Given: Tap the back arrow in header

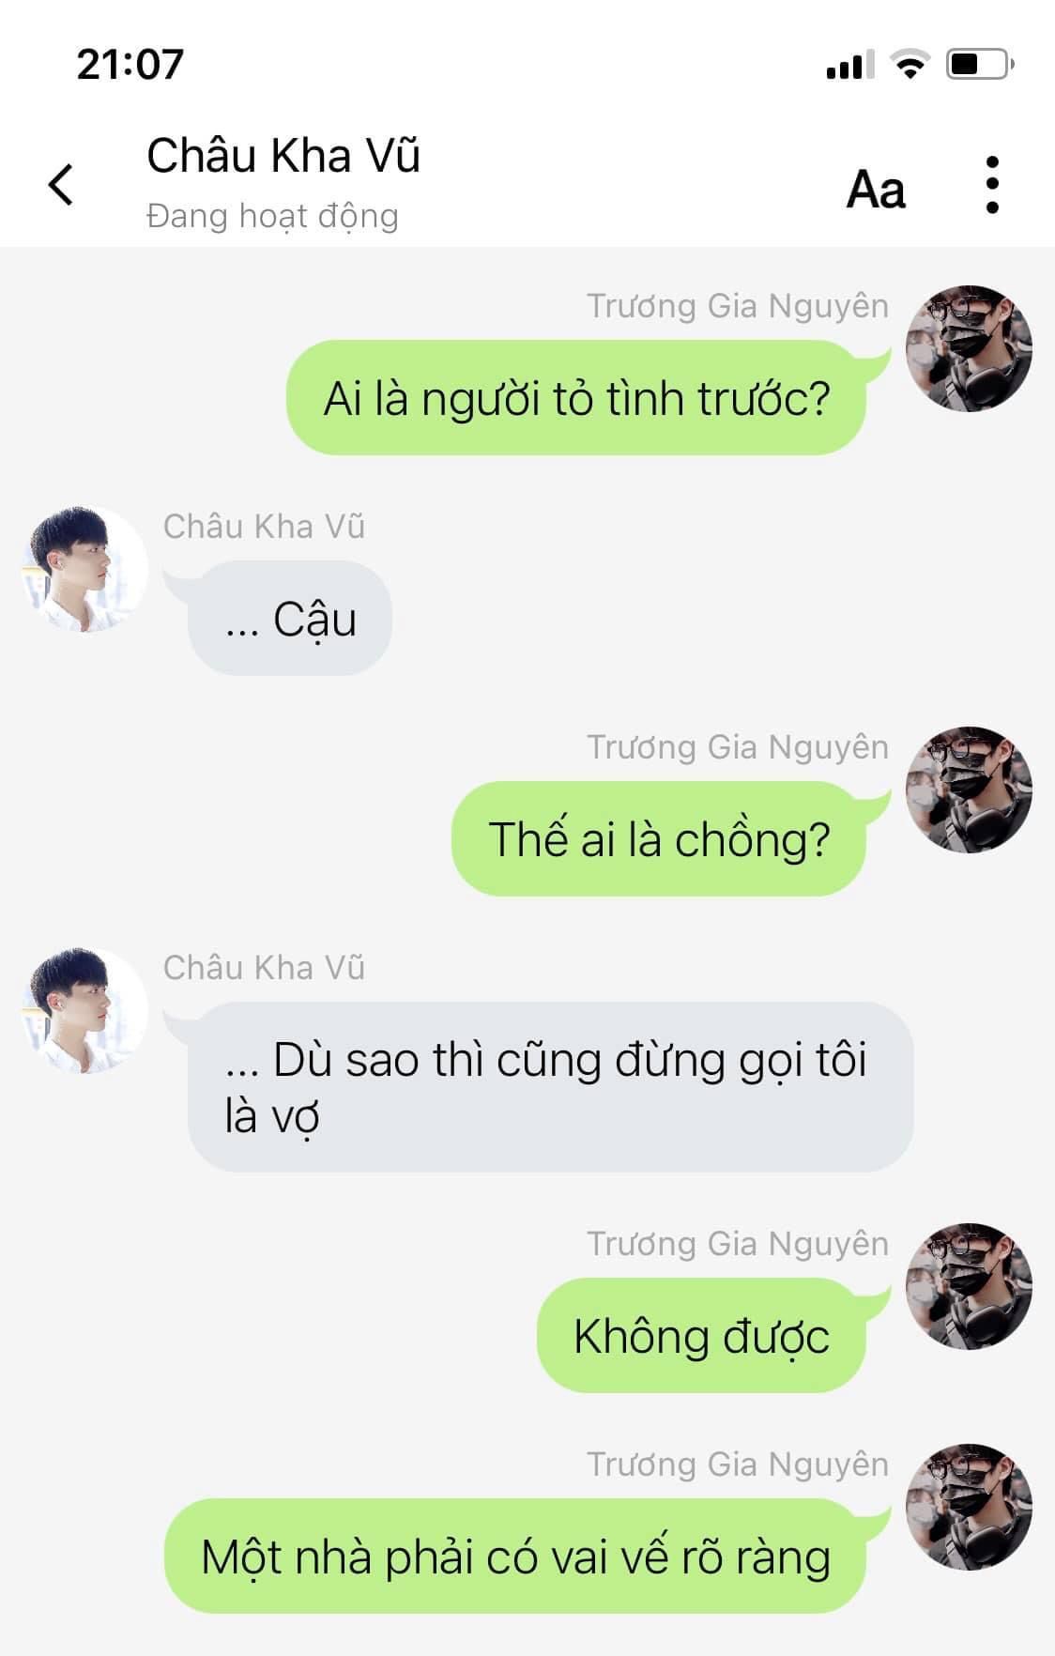Looking at the screenshot, I should [x=61, y=184].
